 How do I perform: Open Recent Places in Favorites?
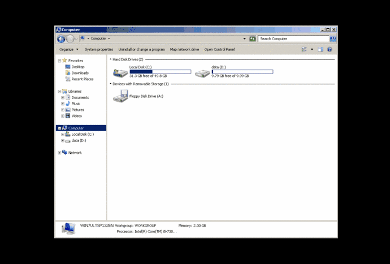[x=83, y=79]
